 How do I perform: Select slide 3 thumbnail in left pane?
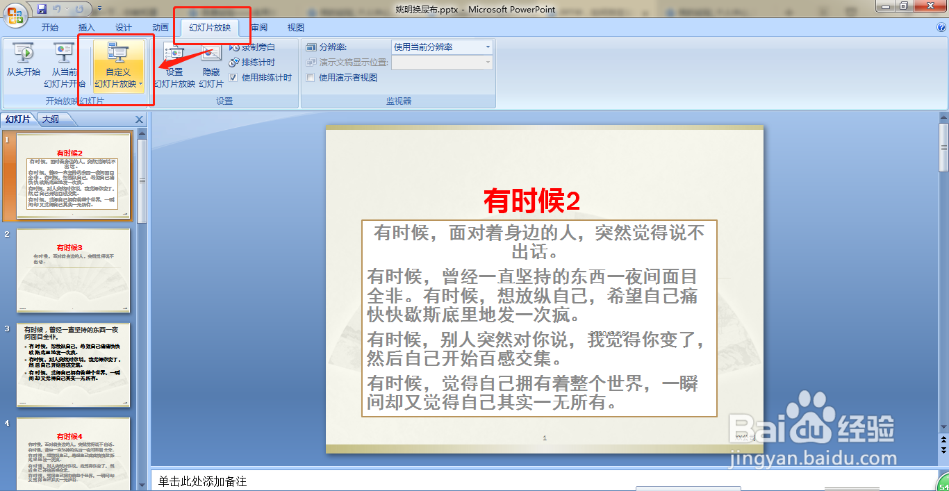74,361
